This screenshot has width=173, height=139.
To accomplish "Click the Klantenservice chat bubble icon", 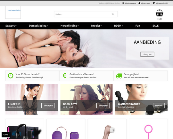I will (123, 3).
